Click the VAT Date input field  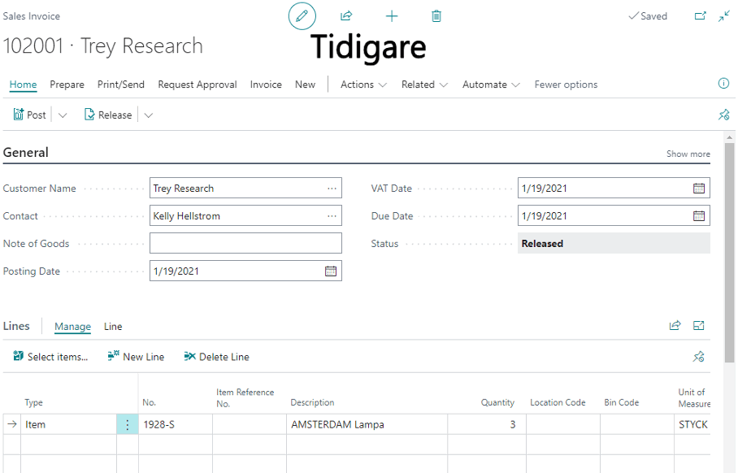coord(614,189)
